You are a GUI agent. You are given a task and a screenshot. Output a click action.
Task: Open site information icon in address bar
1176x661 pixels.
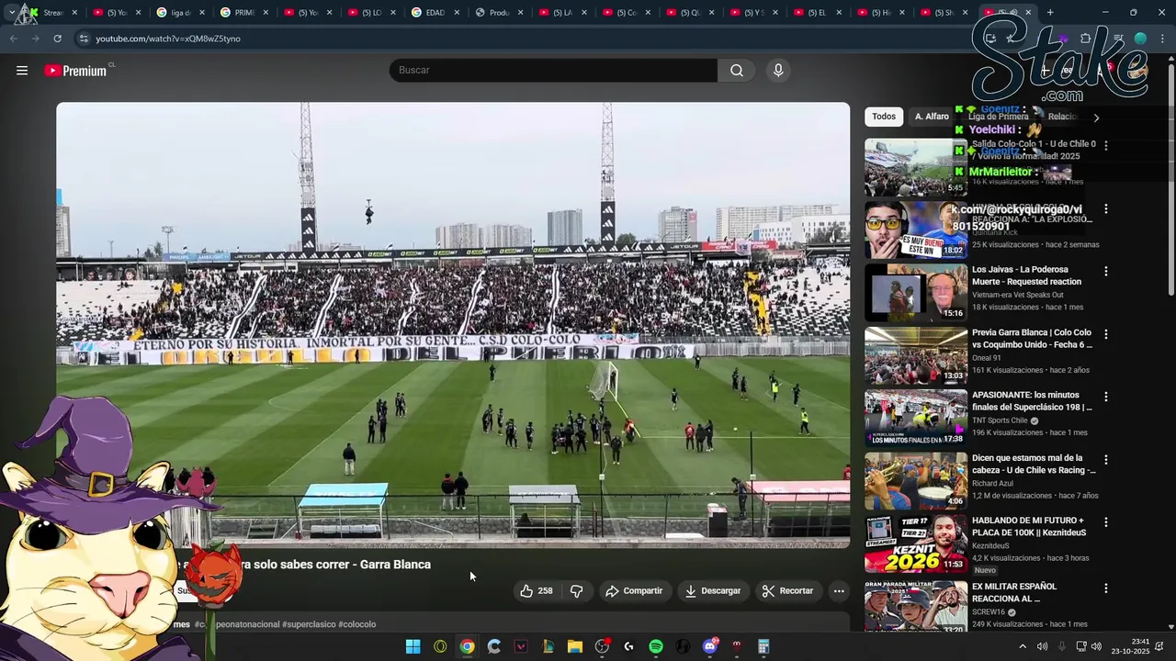coord(84,39)
